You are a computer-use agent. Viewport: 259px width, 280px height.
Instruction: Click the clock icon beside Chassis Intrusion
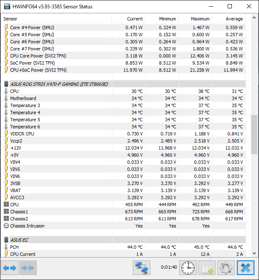(x=6, y=226)
